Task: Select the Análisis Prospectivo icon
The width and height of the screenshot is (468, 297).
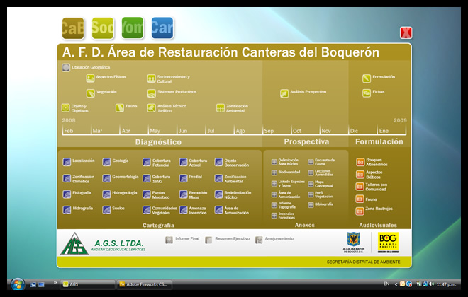Action: [284, 93]
